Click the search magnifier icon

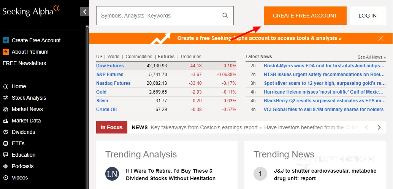coord(225,16)
